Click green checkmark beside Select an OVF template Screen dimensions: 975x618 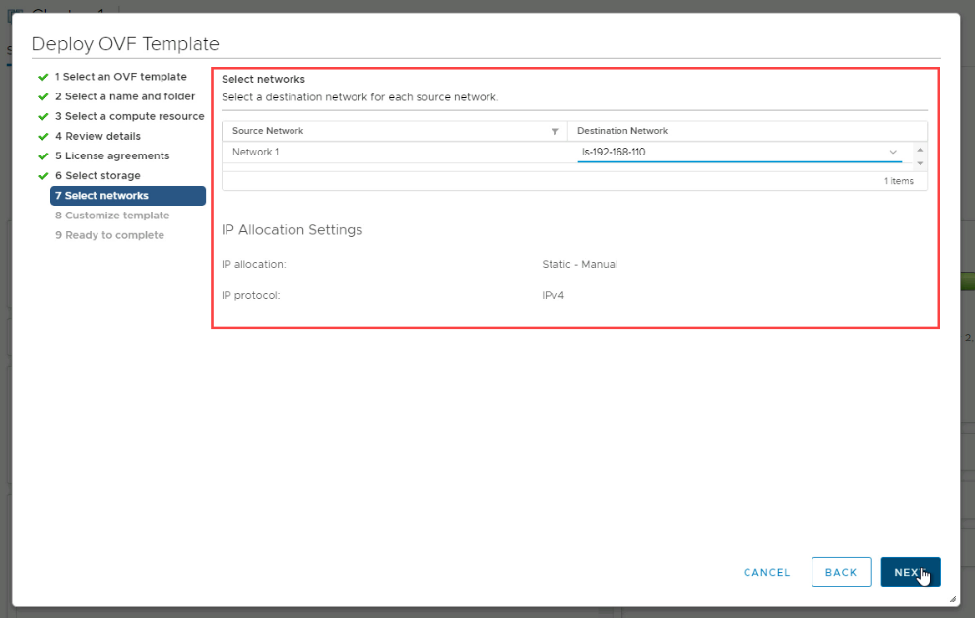[42, 77]
